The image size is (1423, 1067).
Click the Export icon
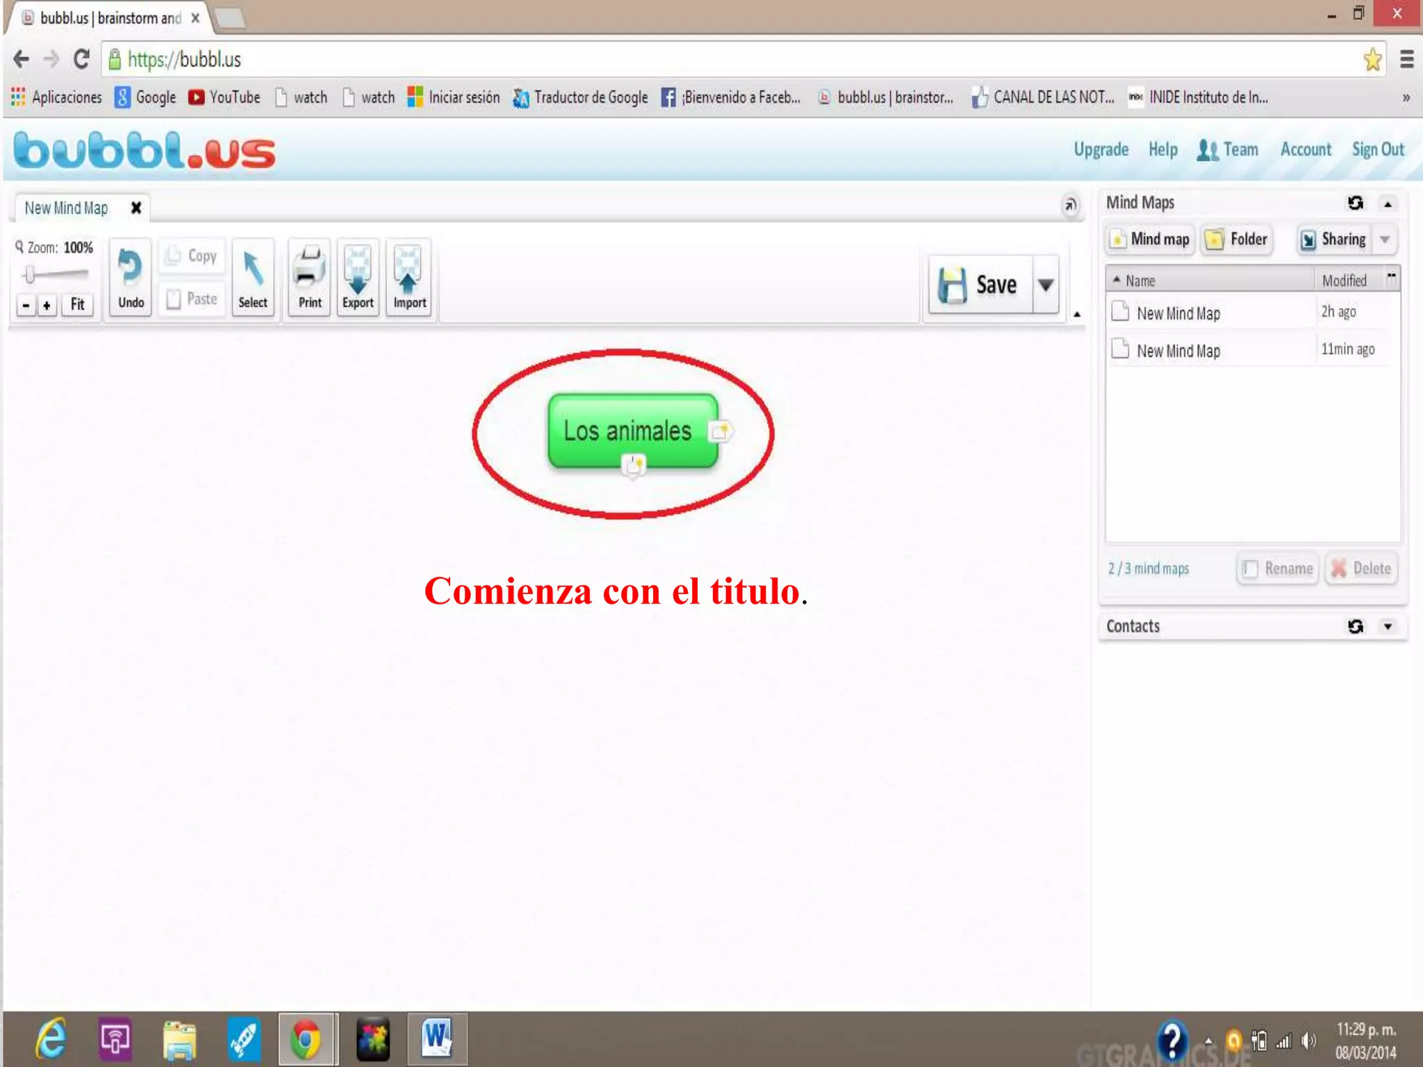pos(358,270)
